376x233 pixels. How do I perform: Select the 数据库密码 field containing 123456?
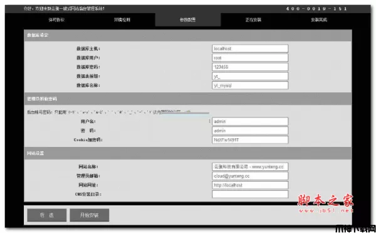(x=250, y=67)
